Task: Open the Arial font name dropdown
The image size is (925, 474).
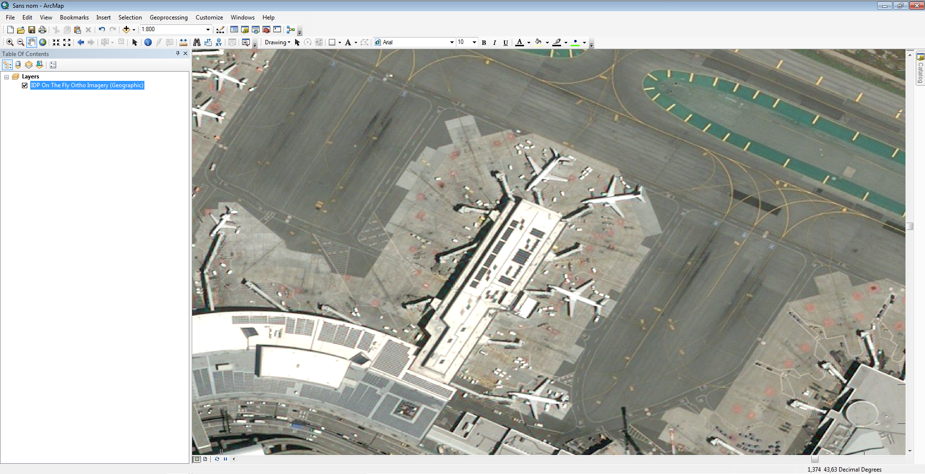Action: pyautogui.click(x=452, y=42)
